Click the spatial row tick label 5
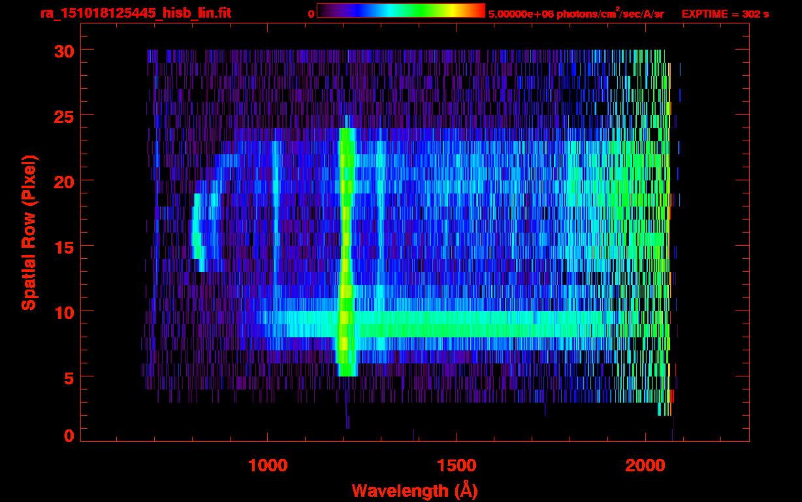 point(68,377)
